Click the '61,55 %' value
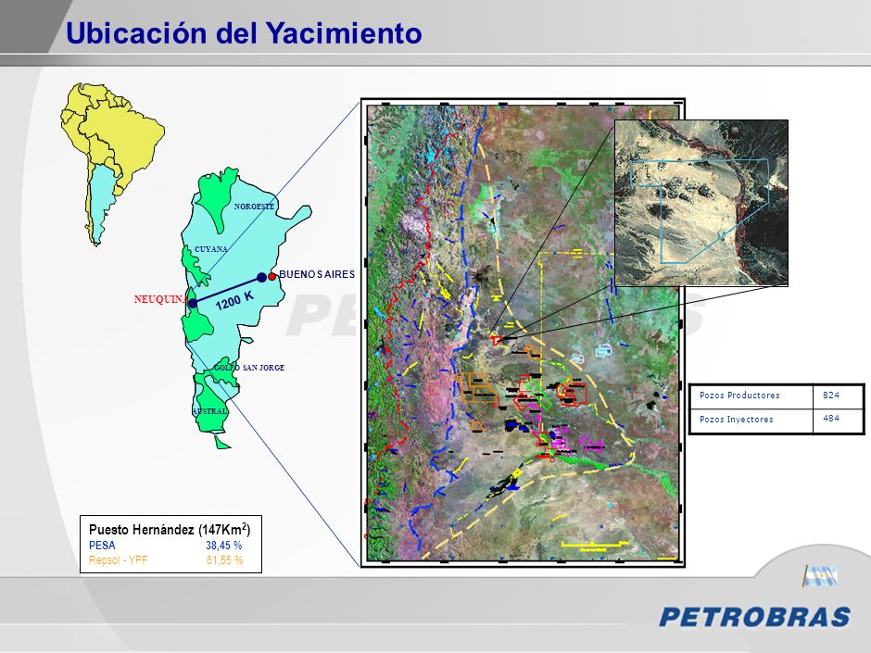 [x=224, y=560]
